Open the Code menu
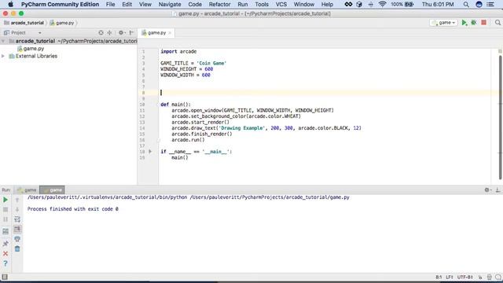This screenshot has height=283, width=503. point(195,5)
